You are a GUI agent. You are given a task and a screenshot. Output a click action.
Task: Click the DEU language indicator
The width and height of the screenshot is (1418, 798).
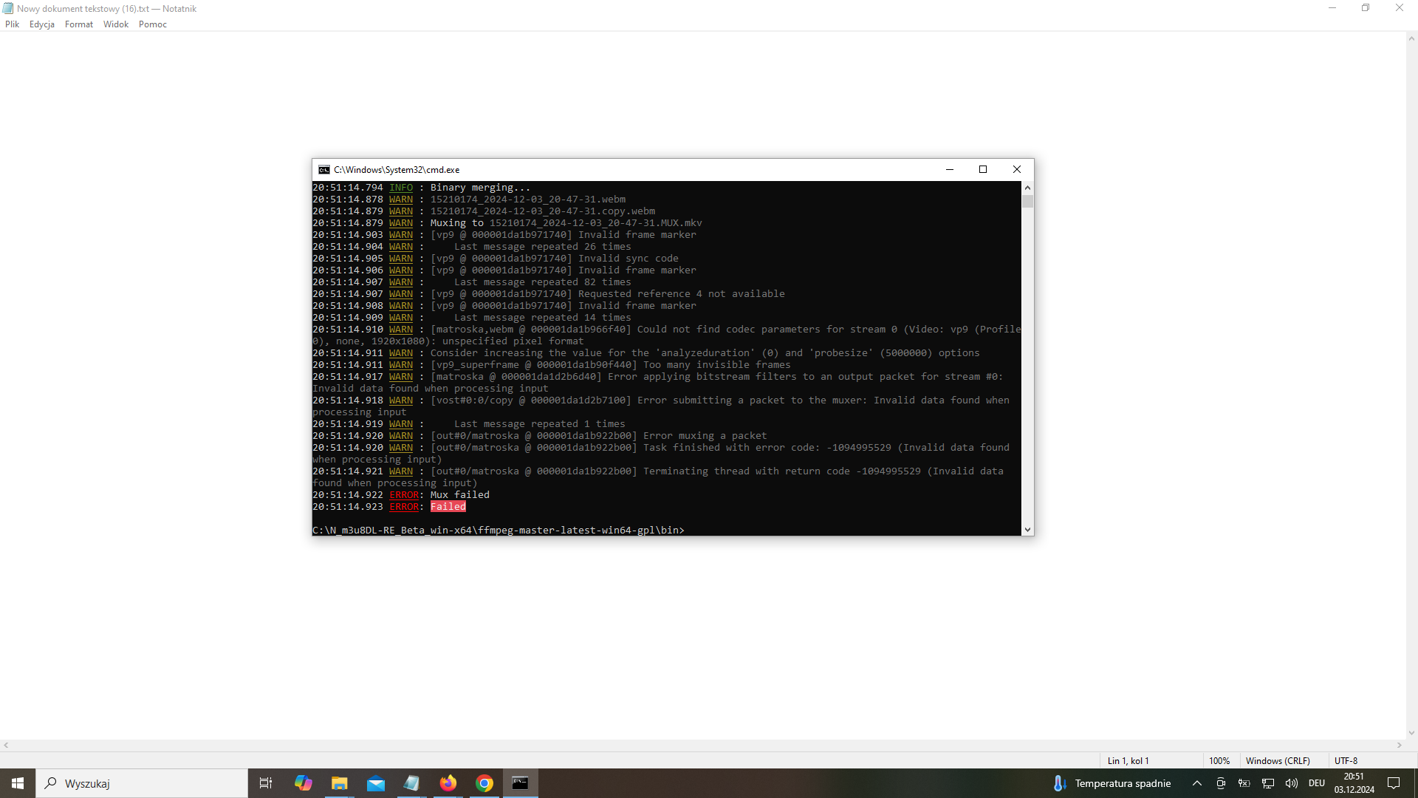pyautogui.click(x=1317, y=783)
